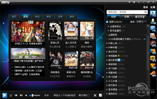Click the 注册 register link

(153, 7)
